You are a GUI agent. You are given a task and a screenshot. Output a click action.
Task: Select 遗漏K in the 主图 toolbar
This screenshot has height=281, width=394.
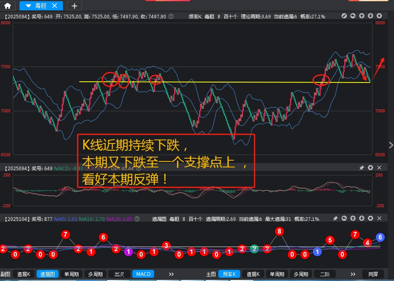click(253, 274)
